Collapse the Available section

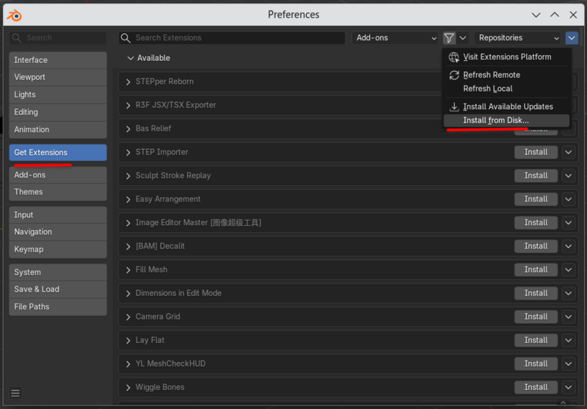click(131, 58)
